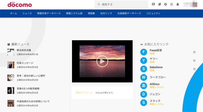Open the 社員検索データベース menu

(x=129, y=13)
